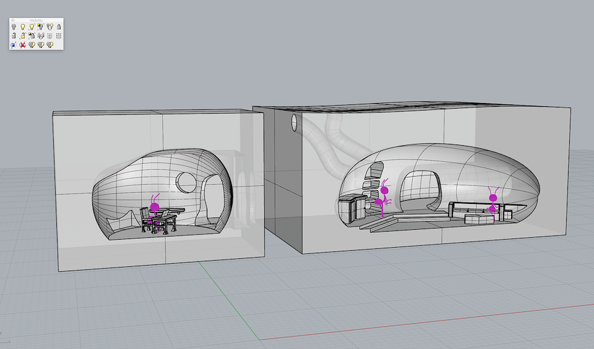
Task: Click Swap Locked and Unlocked double-padlock icon
Action: pos(41,36)
